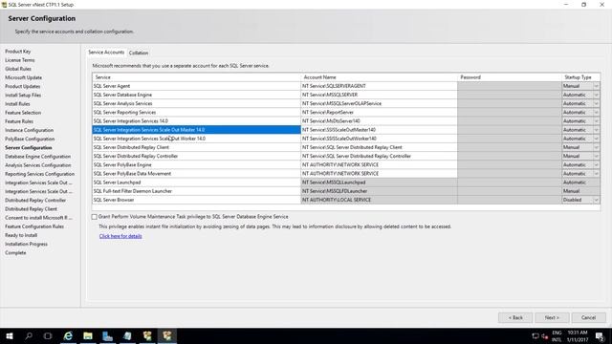Open Task View from the taskbar

(48, 335)
